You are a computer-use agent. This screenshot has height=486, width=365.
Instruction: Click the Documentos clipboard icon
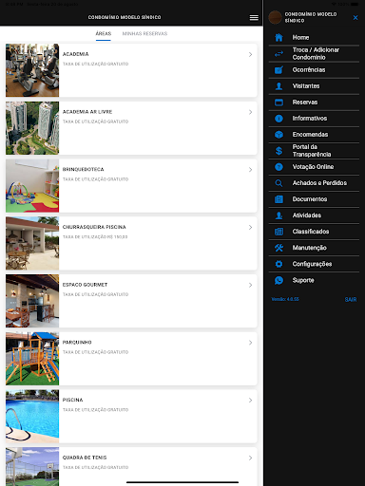[x=279, y=199]
